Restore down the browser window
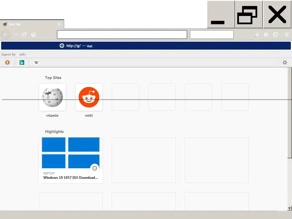292x219 pixels. coord(249,14)
